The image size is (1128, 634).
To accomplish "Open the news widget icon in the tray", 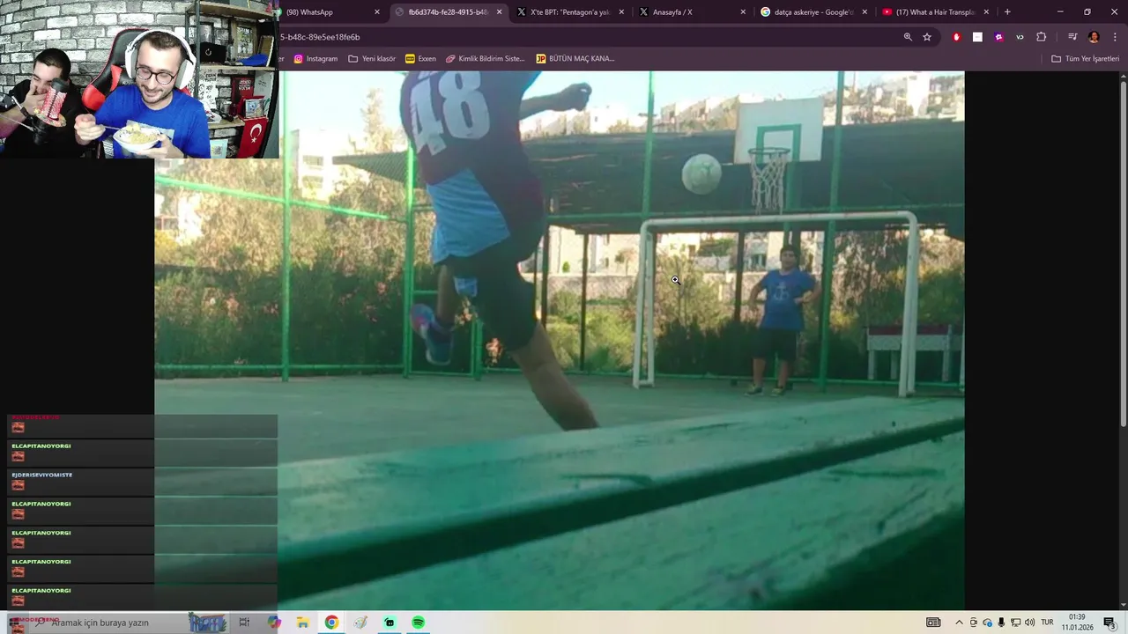I will (933, 623).
